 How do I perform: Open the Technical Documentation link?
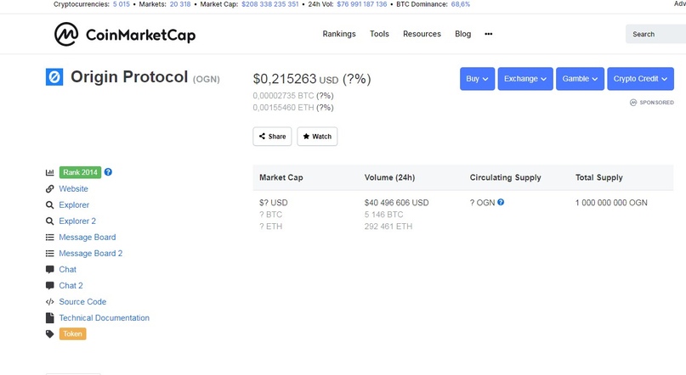(x=104, y=318)
